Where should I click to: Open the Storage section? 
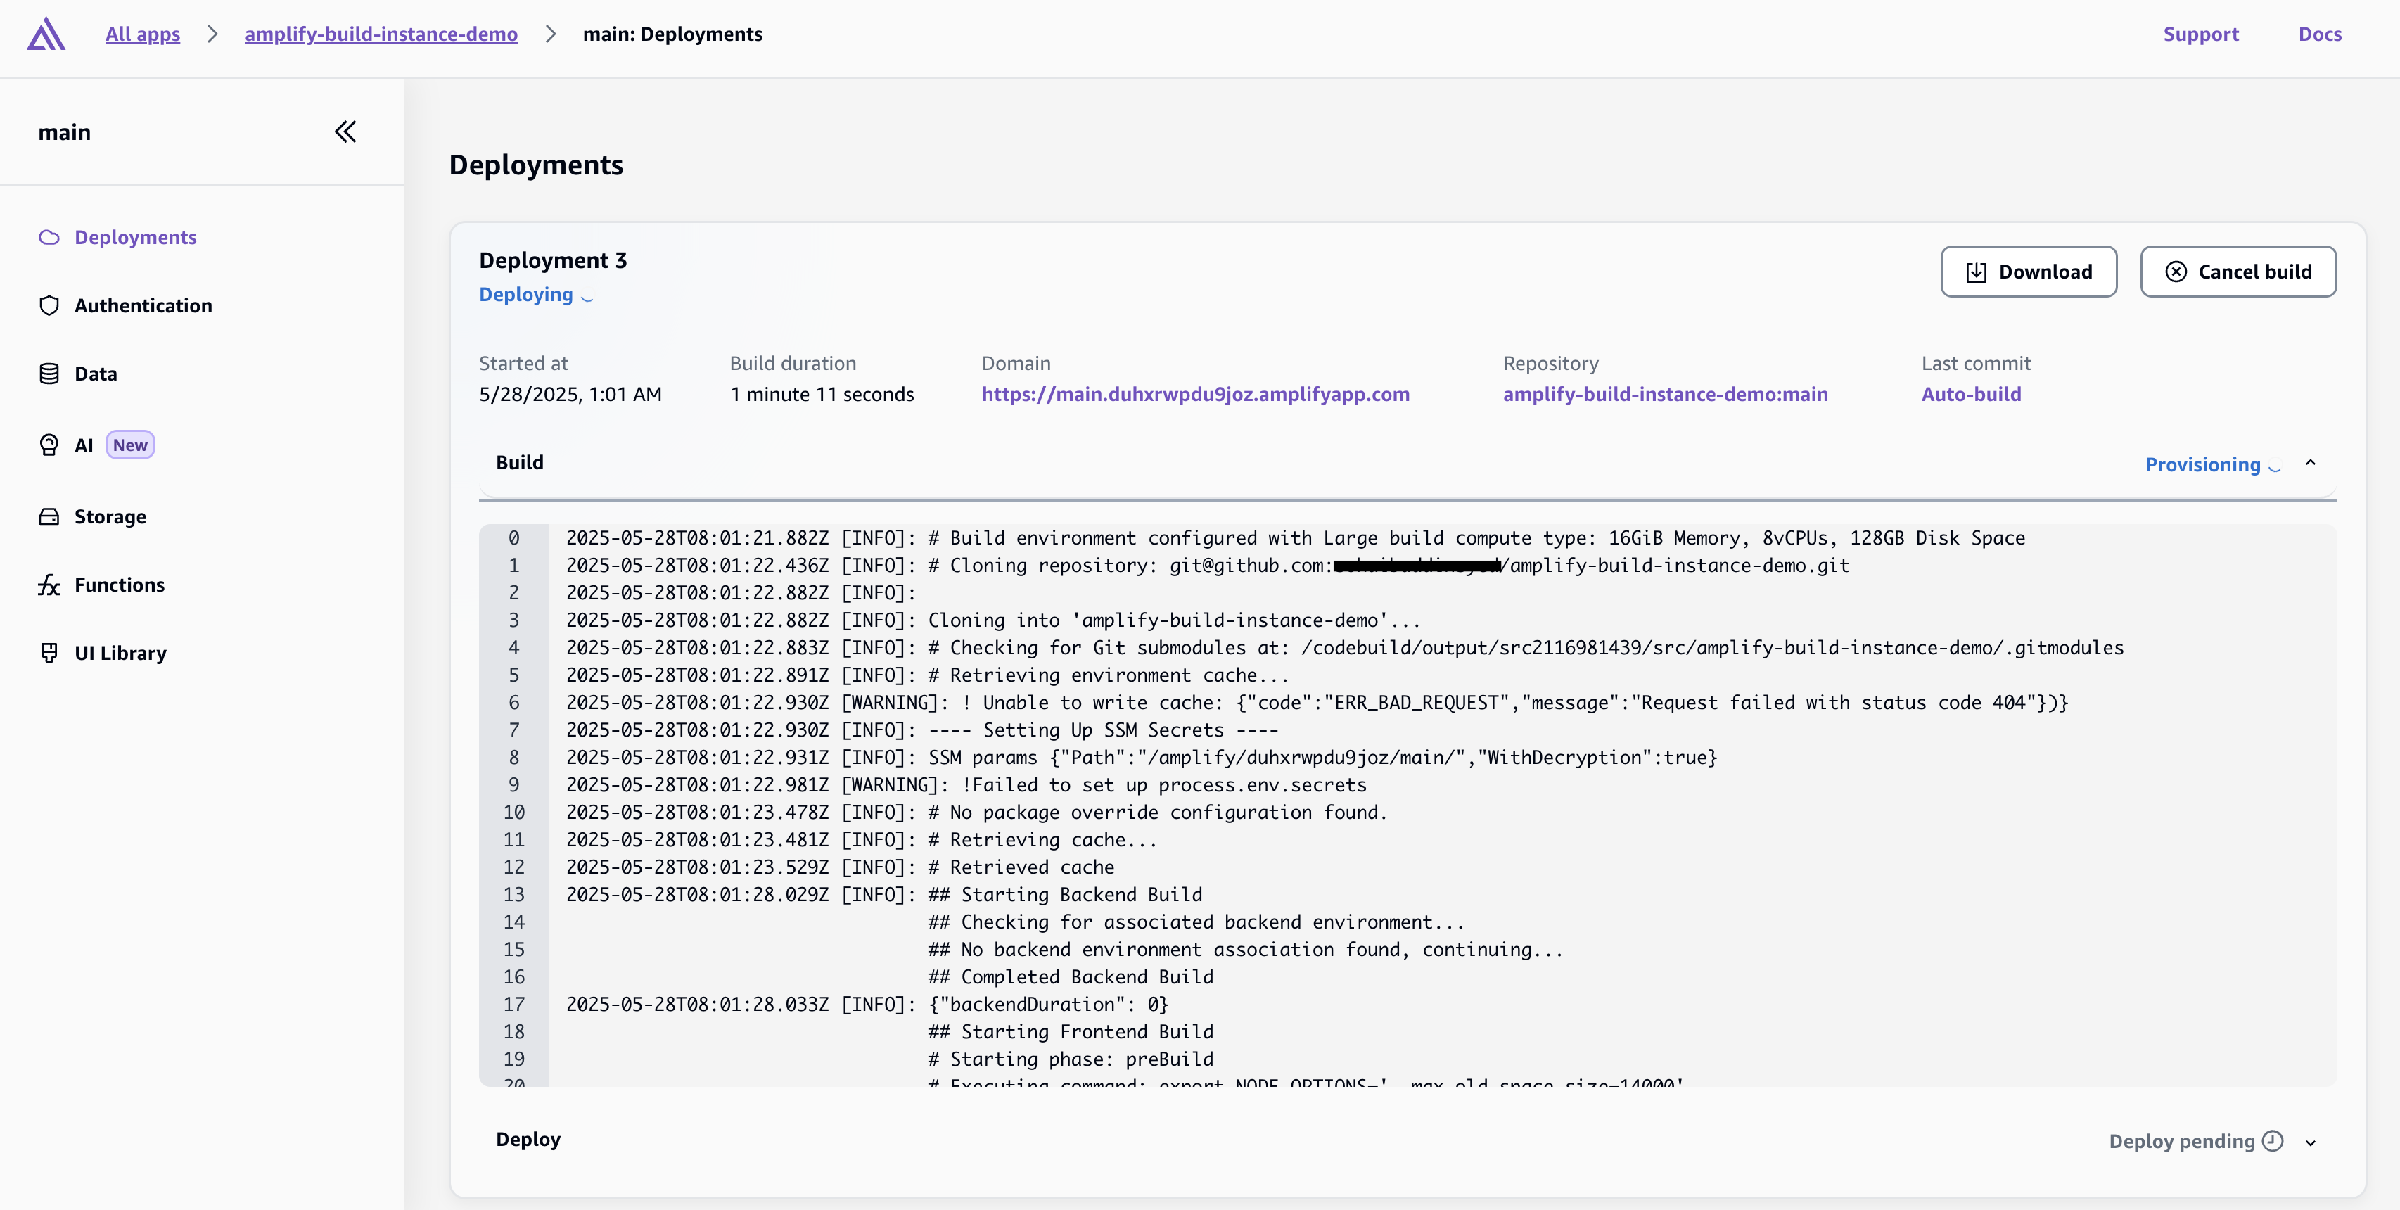(110, 516)
